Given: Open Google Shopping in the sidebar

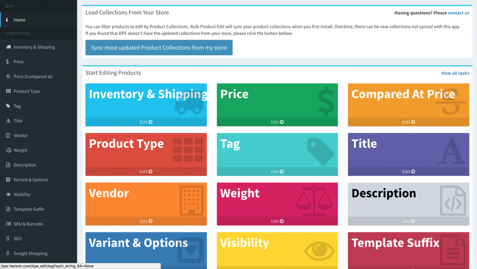Looking at the screenshot, I should click(x=39, y=253).
